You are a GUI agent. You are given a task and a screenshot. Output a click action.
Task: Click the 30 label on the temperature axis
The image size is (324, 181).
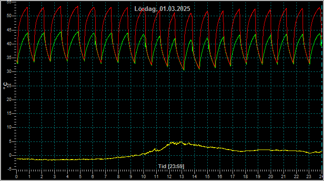pyautogui.click(x=10, y=72)
